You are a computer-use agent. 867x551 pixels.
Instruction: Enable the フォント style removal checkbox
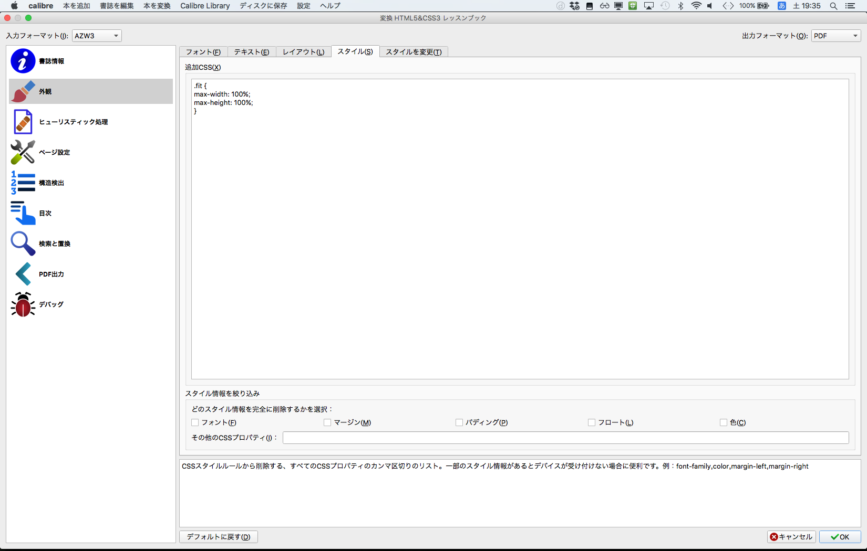tap(195, 422)
